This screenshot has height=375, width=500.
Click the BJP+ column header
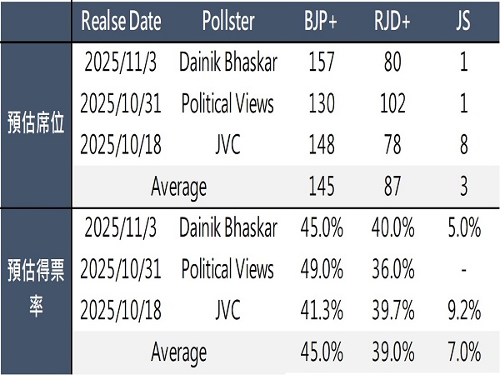[x=320, y=22]
